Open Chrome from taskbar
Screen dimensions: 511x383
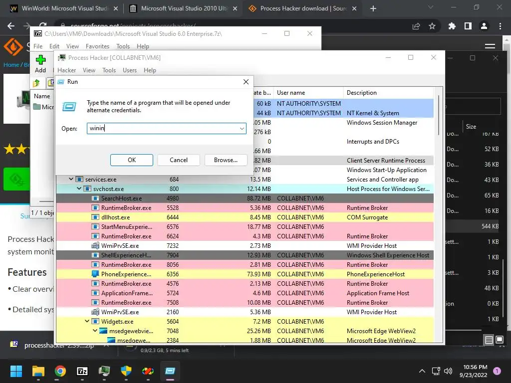coord(60,371)
